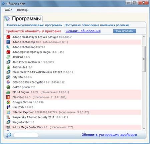Click the scrollbar down arrow
The image size is (150, 144).
click(x=144, y=129)
